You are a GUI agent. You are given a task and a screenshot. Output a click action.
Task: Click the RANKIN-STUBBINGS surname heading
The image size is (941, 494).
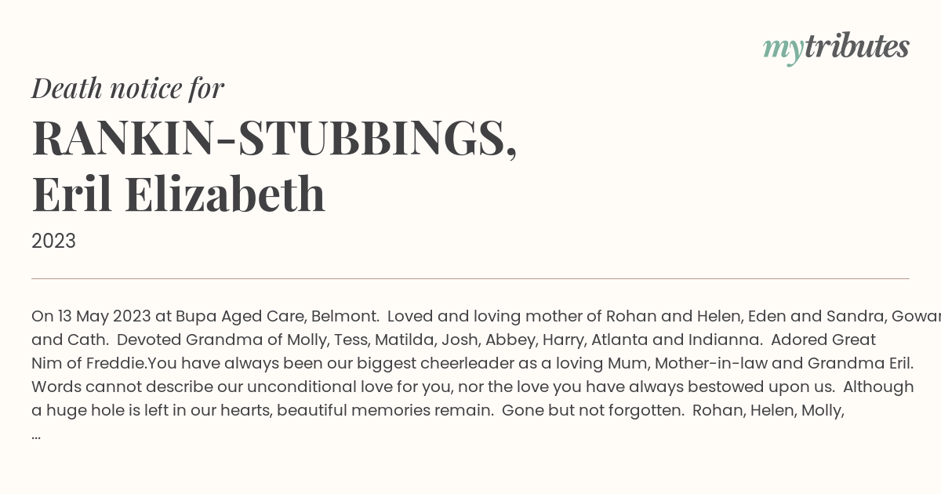[x=274, y=138]
